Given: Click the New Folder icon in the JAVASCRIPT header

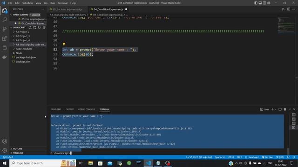Looking at the screenshot, I should 35,27.
